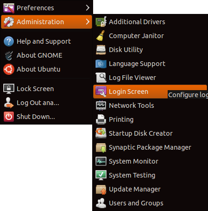This screenshot has width=208, height=211.
Task: Open Log File Viewer
Action: (x=150, y=78)
